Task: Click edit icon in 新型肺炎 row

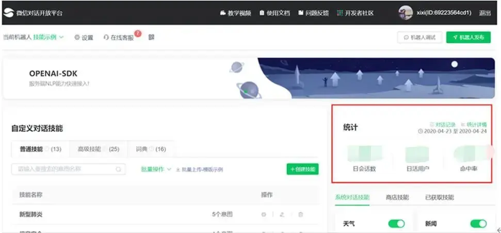Action: 282,214
